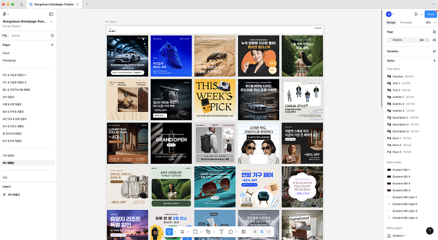This screenshot has width=438, height=240.
Task: Open the Frame tool dropdown arrow
Action: tap(188, 232)
